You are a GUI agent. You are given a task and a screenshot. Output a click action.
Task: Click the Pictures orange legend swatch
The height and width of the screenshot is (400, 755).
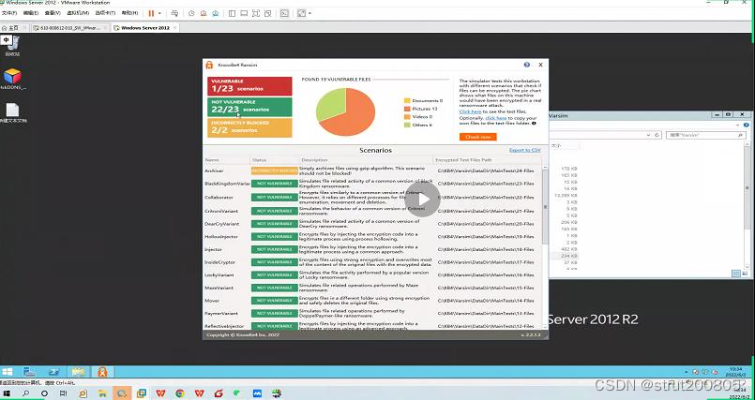click(407, 108)
